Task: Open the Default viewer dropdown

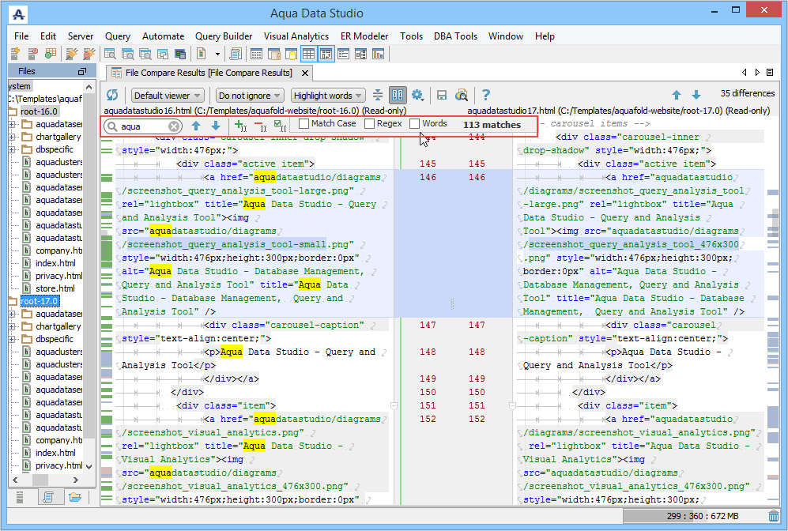Action: coord(167,96)
